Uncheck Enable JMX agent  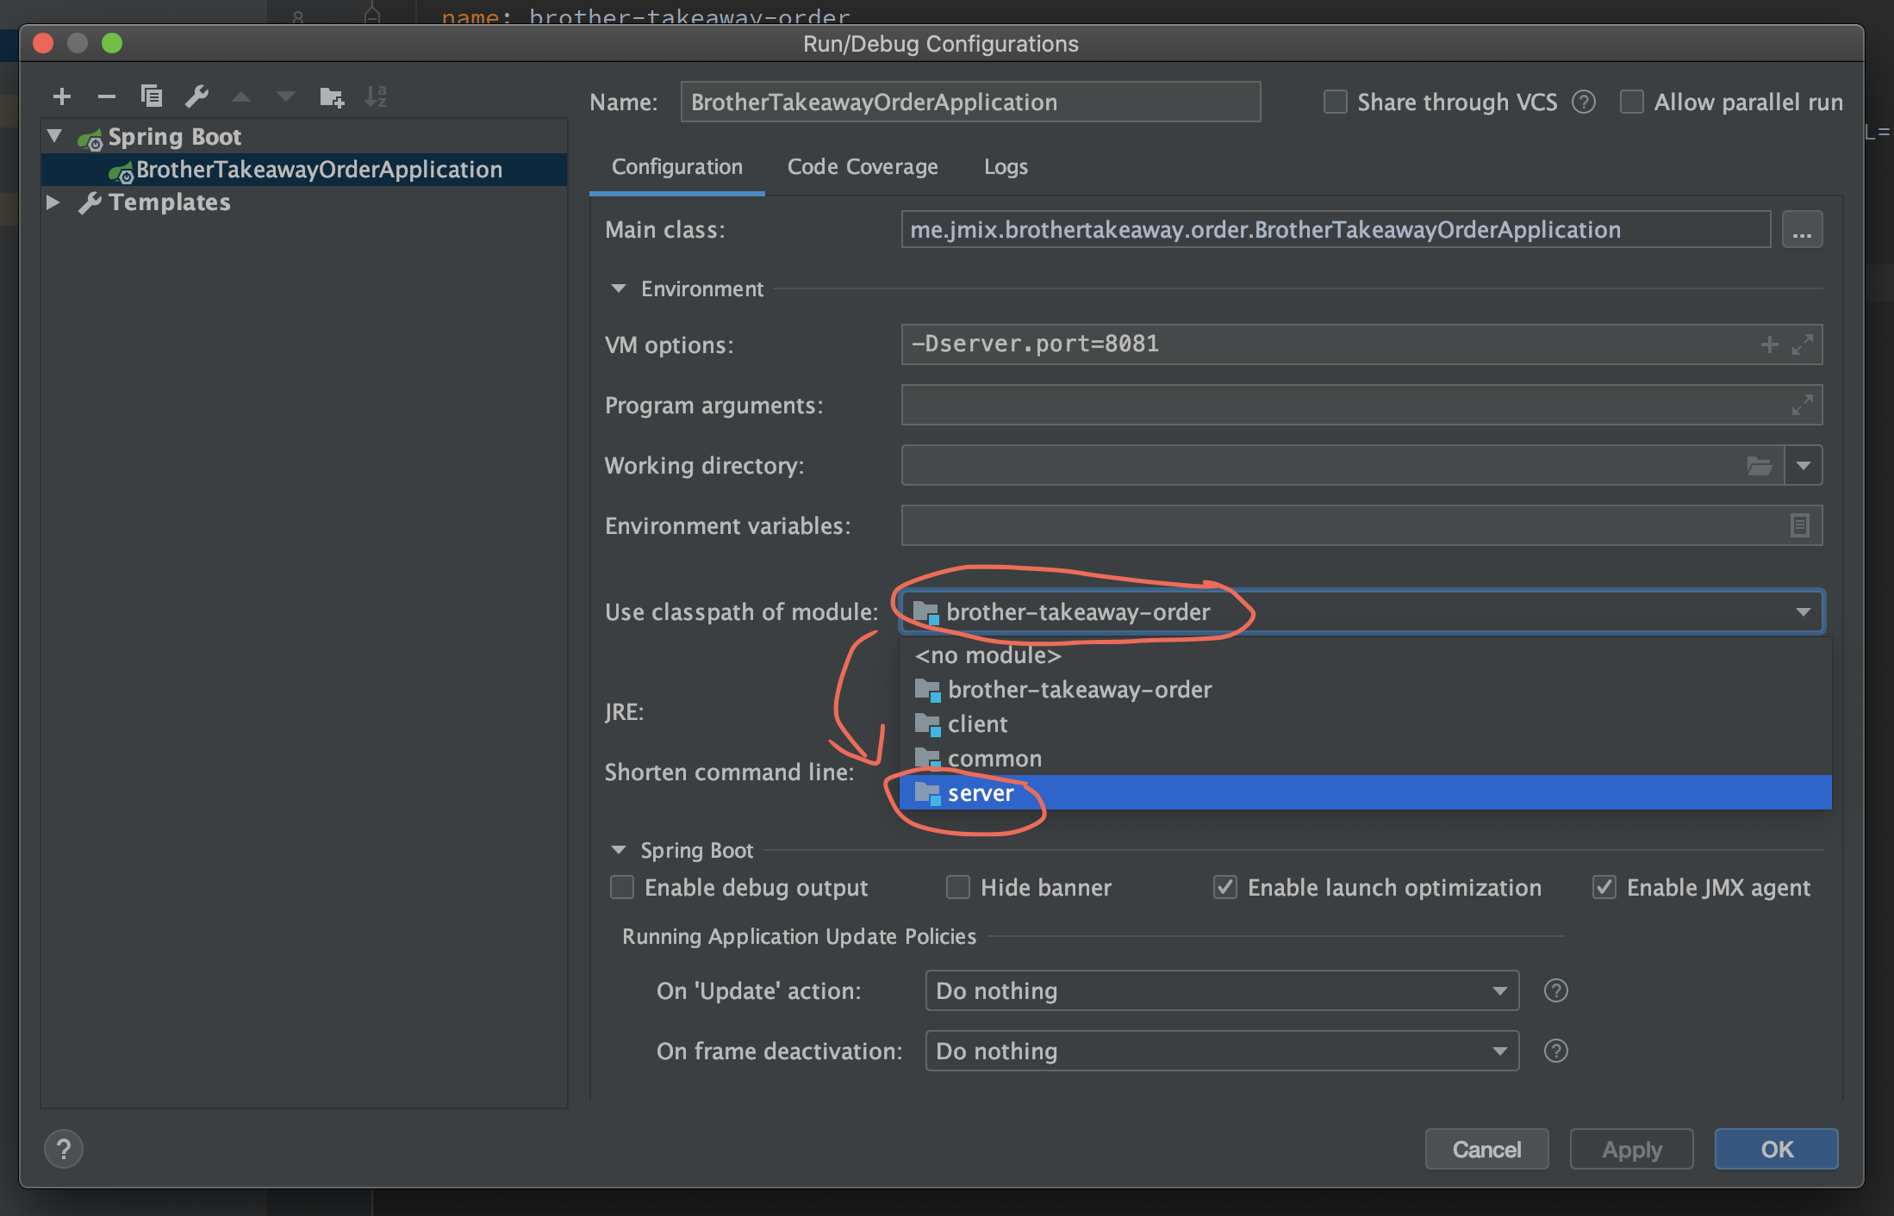pyautogui.click(x=1604, y=887)
